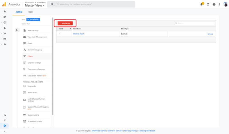Image resolution: width=229 pixels, height=134 pixels.
Task: Click the notifications bell icon
Action: point(202,4)
